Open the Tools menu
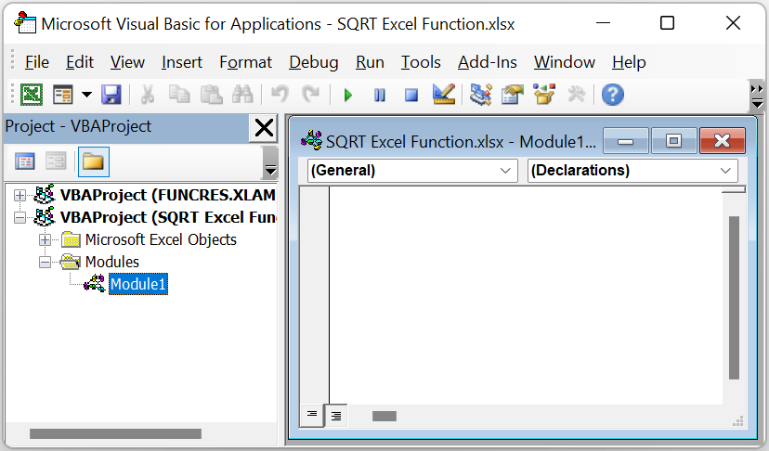This screenshot has width=769, height=451. (421, 62)
